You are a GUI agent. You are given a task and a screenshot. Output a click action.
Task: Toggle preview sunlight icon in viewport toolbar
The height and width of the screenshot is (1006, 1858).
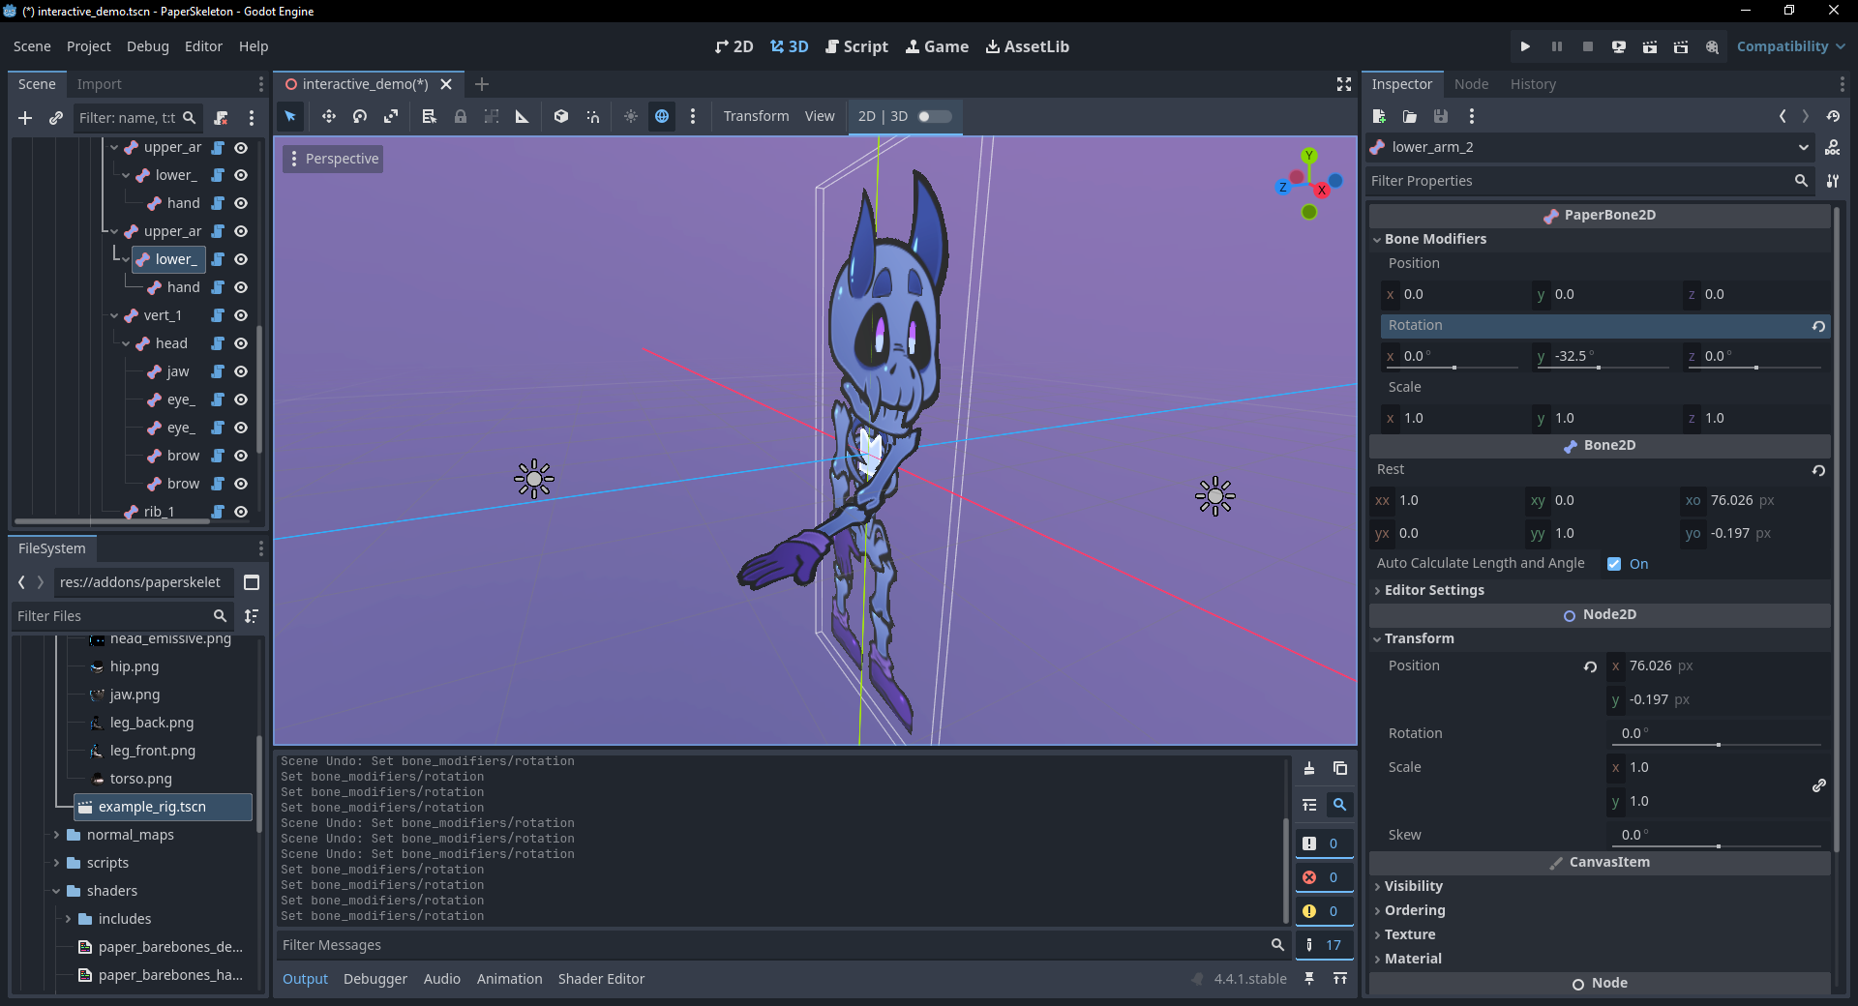pyautogui.click(x=631, y=116)
